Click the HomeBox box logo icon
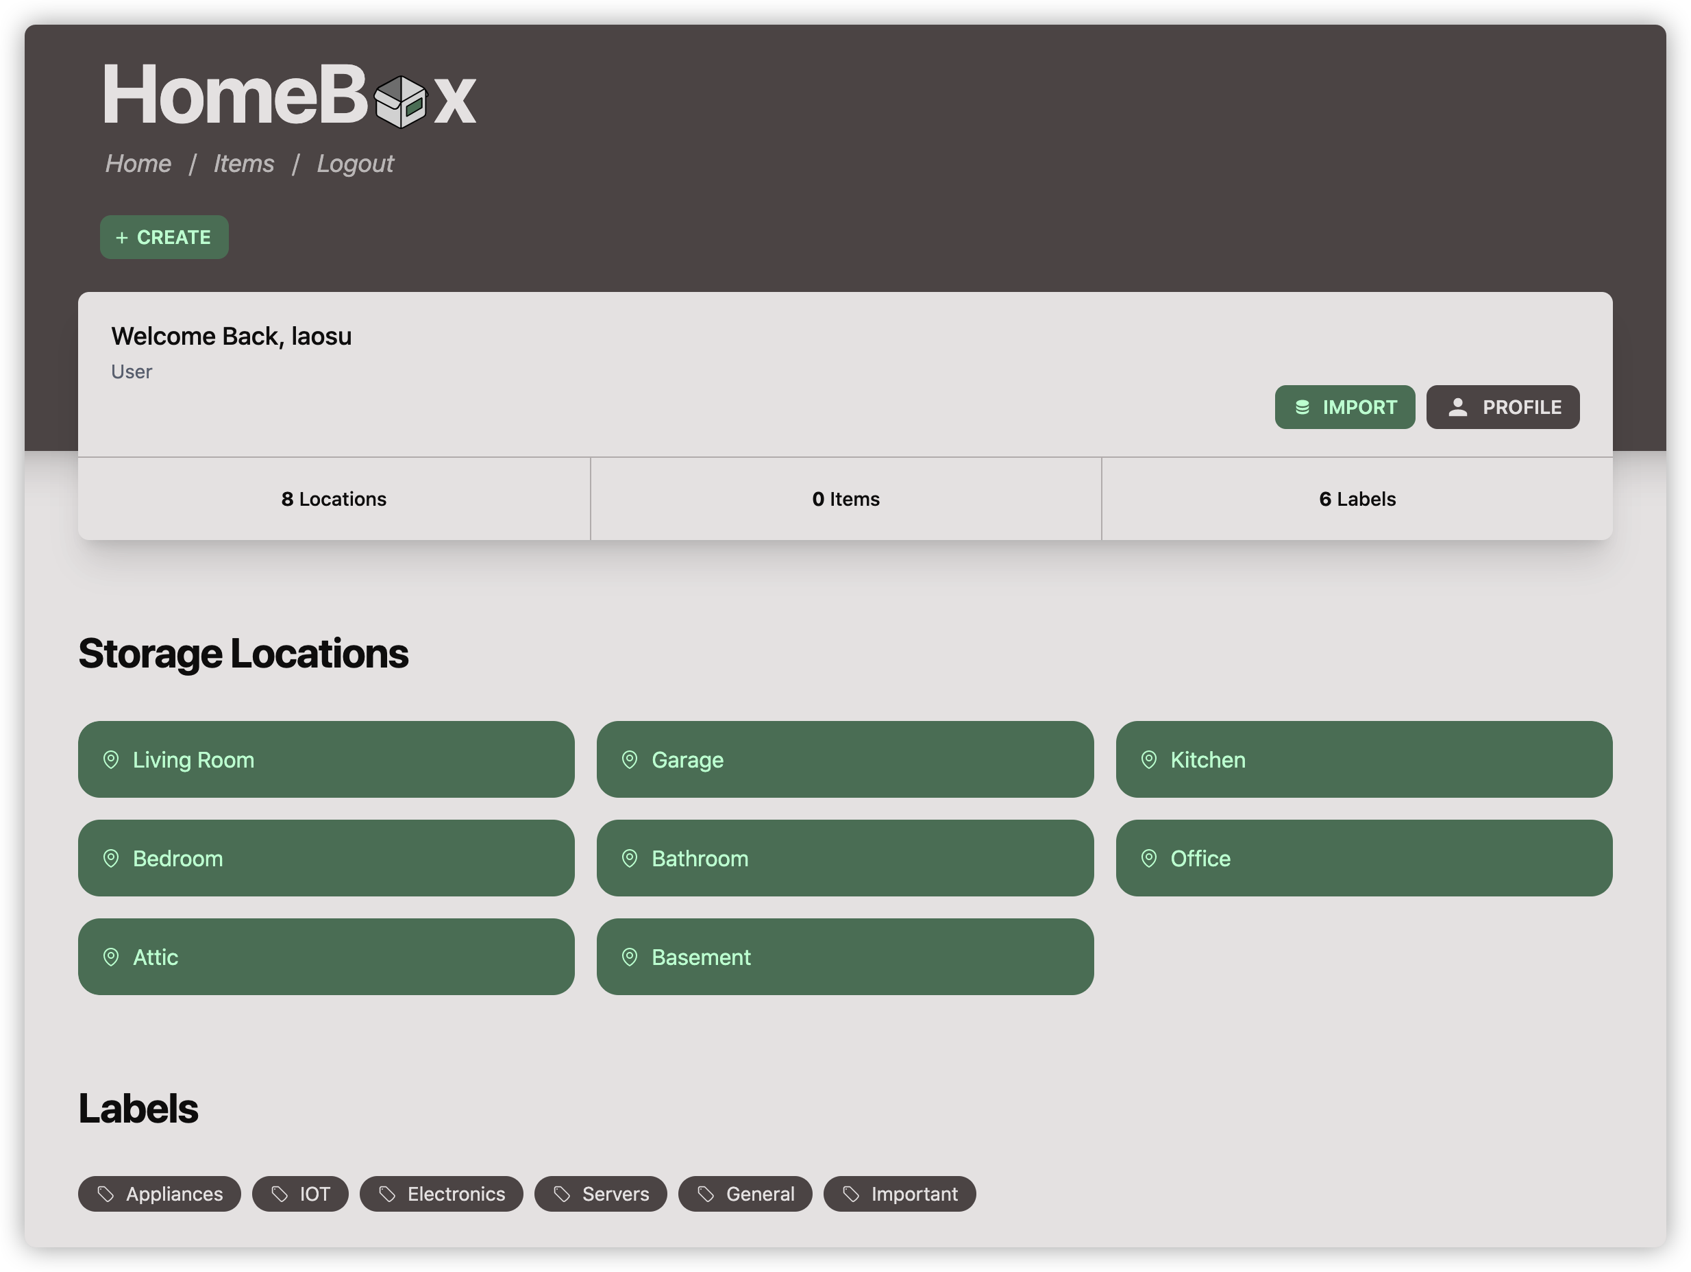1691x1272 pixels. click(x=401, y=101)
